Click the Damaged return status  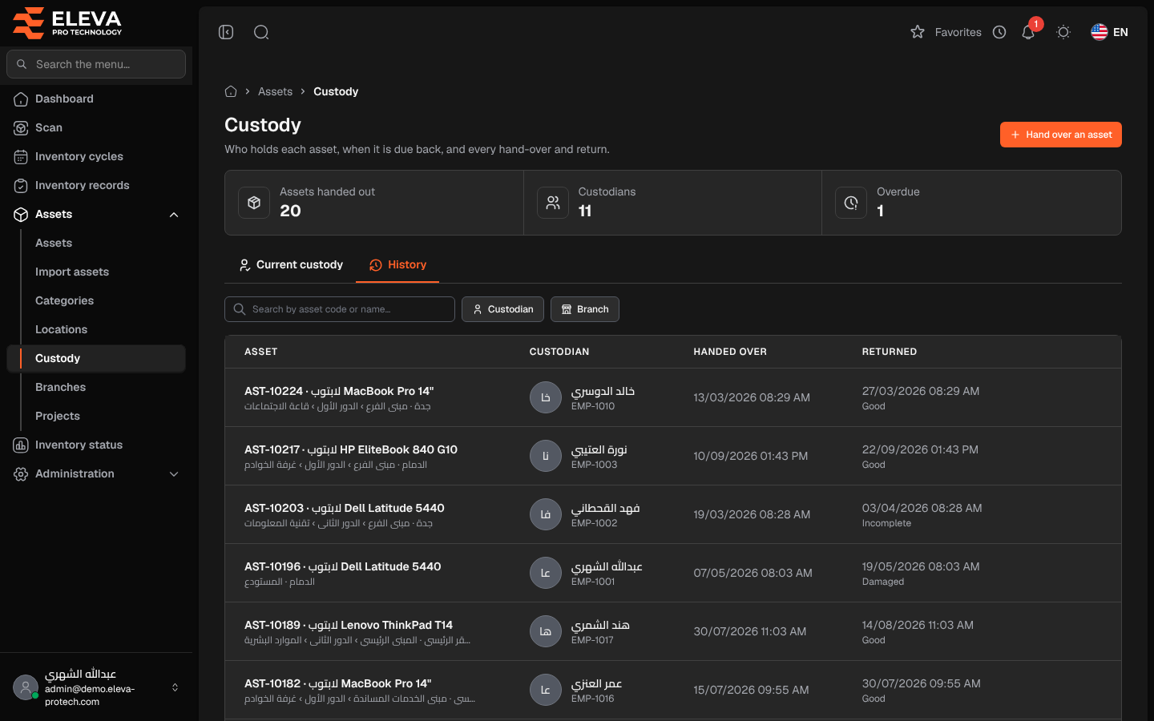(x=883, y=582)
